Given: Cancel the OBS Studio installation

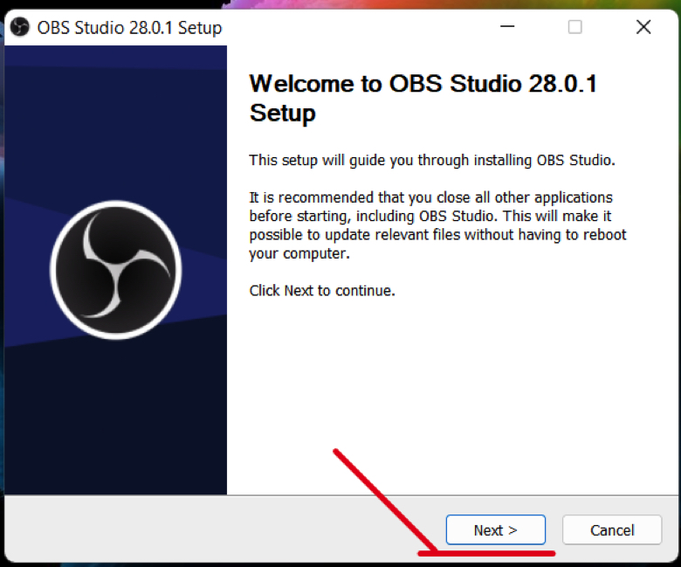Looking at the screenshot, I should (612, 529).
